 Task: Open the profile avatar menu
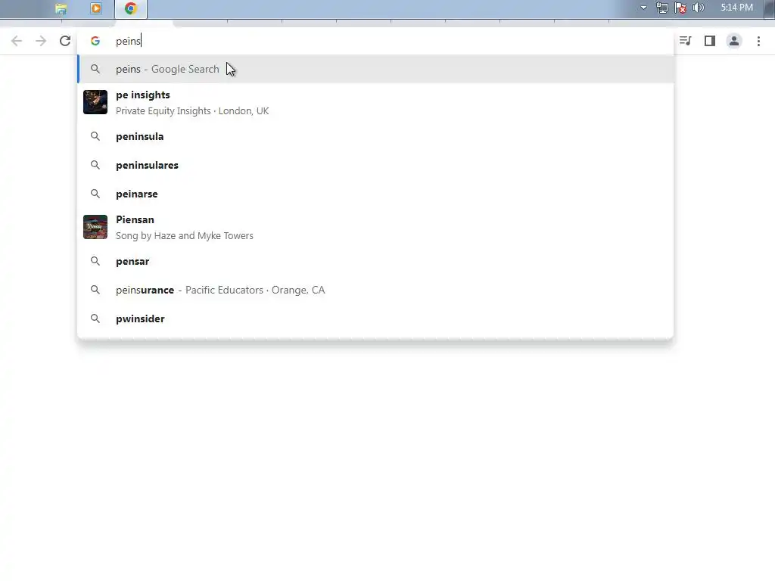pyautogui.click(x=734, y=41)
